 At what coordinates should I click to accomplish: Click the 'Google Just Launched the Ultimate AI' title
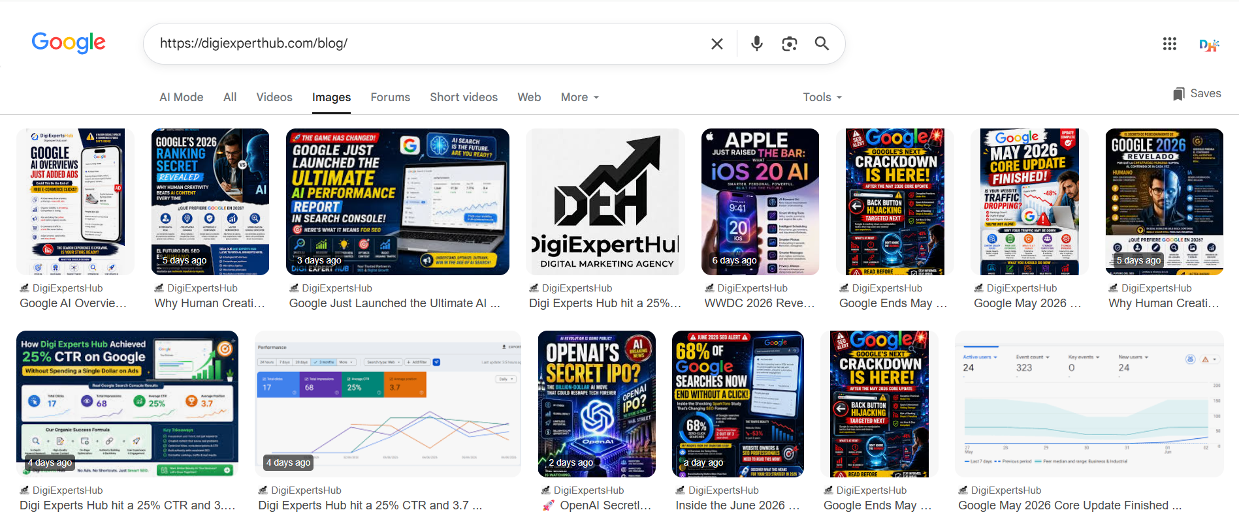pyautogui.click(x=394, y=303)
